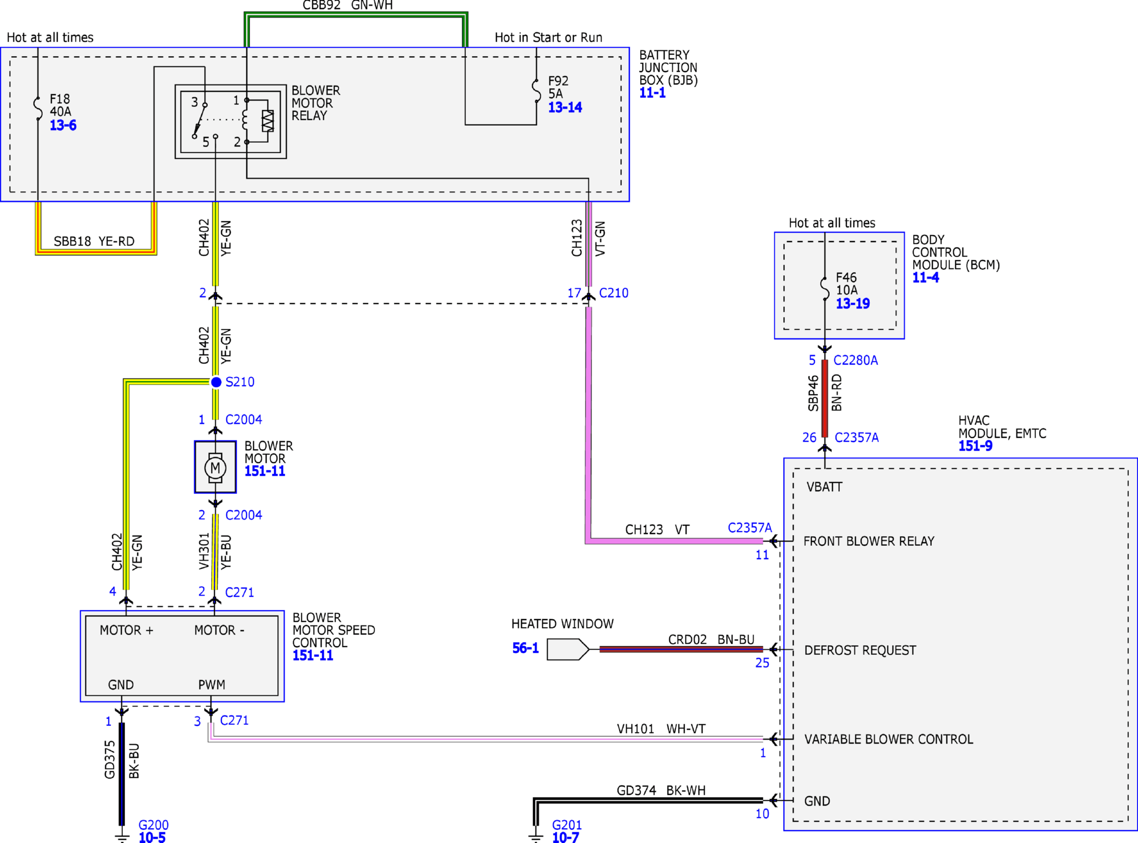
Task: Click the SBB18 YE-RD wire label
Action: click(94, 242)
